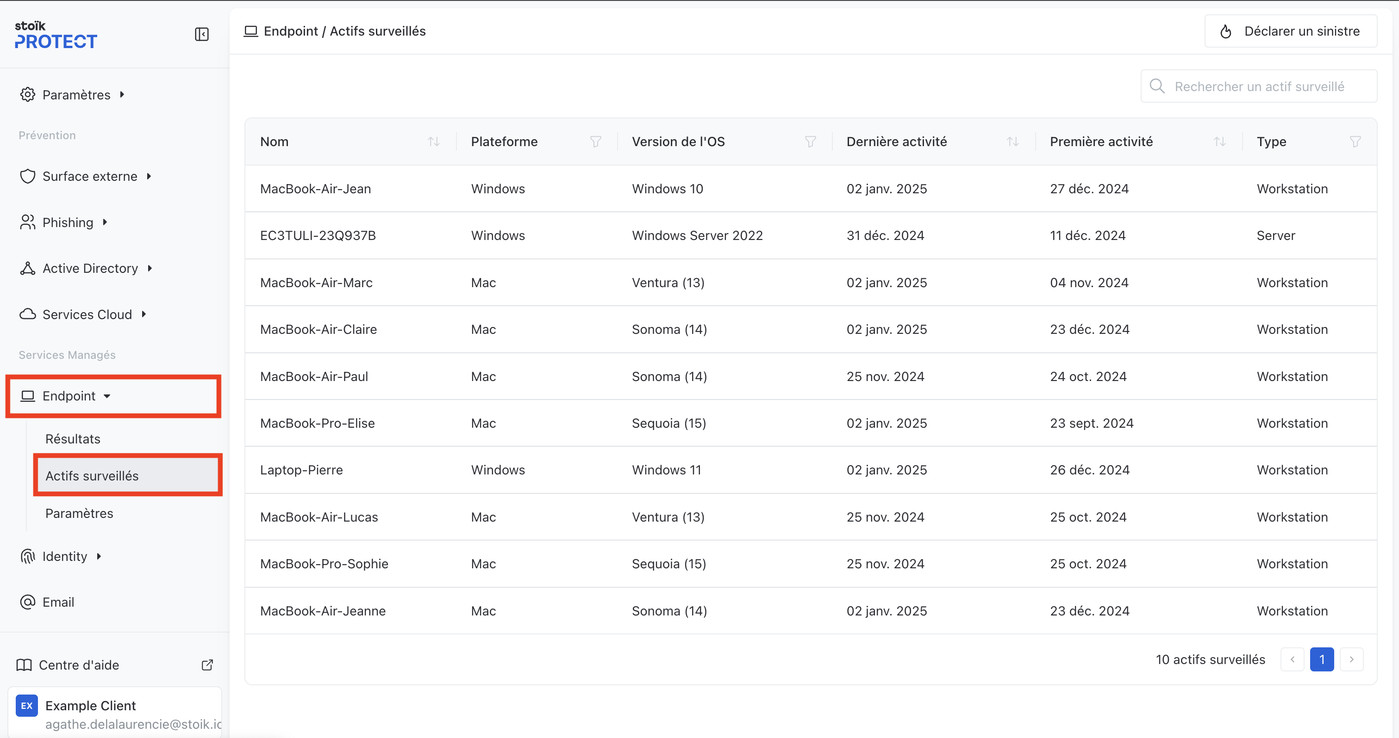Image resolution: width=1399 pixels, height=738 pixels.
Task: Filter by Version de l'OS
Action: pyautogui.click(x=810, y=141)
